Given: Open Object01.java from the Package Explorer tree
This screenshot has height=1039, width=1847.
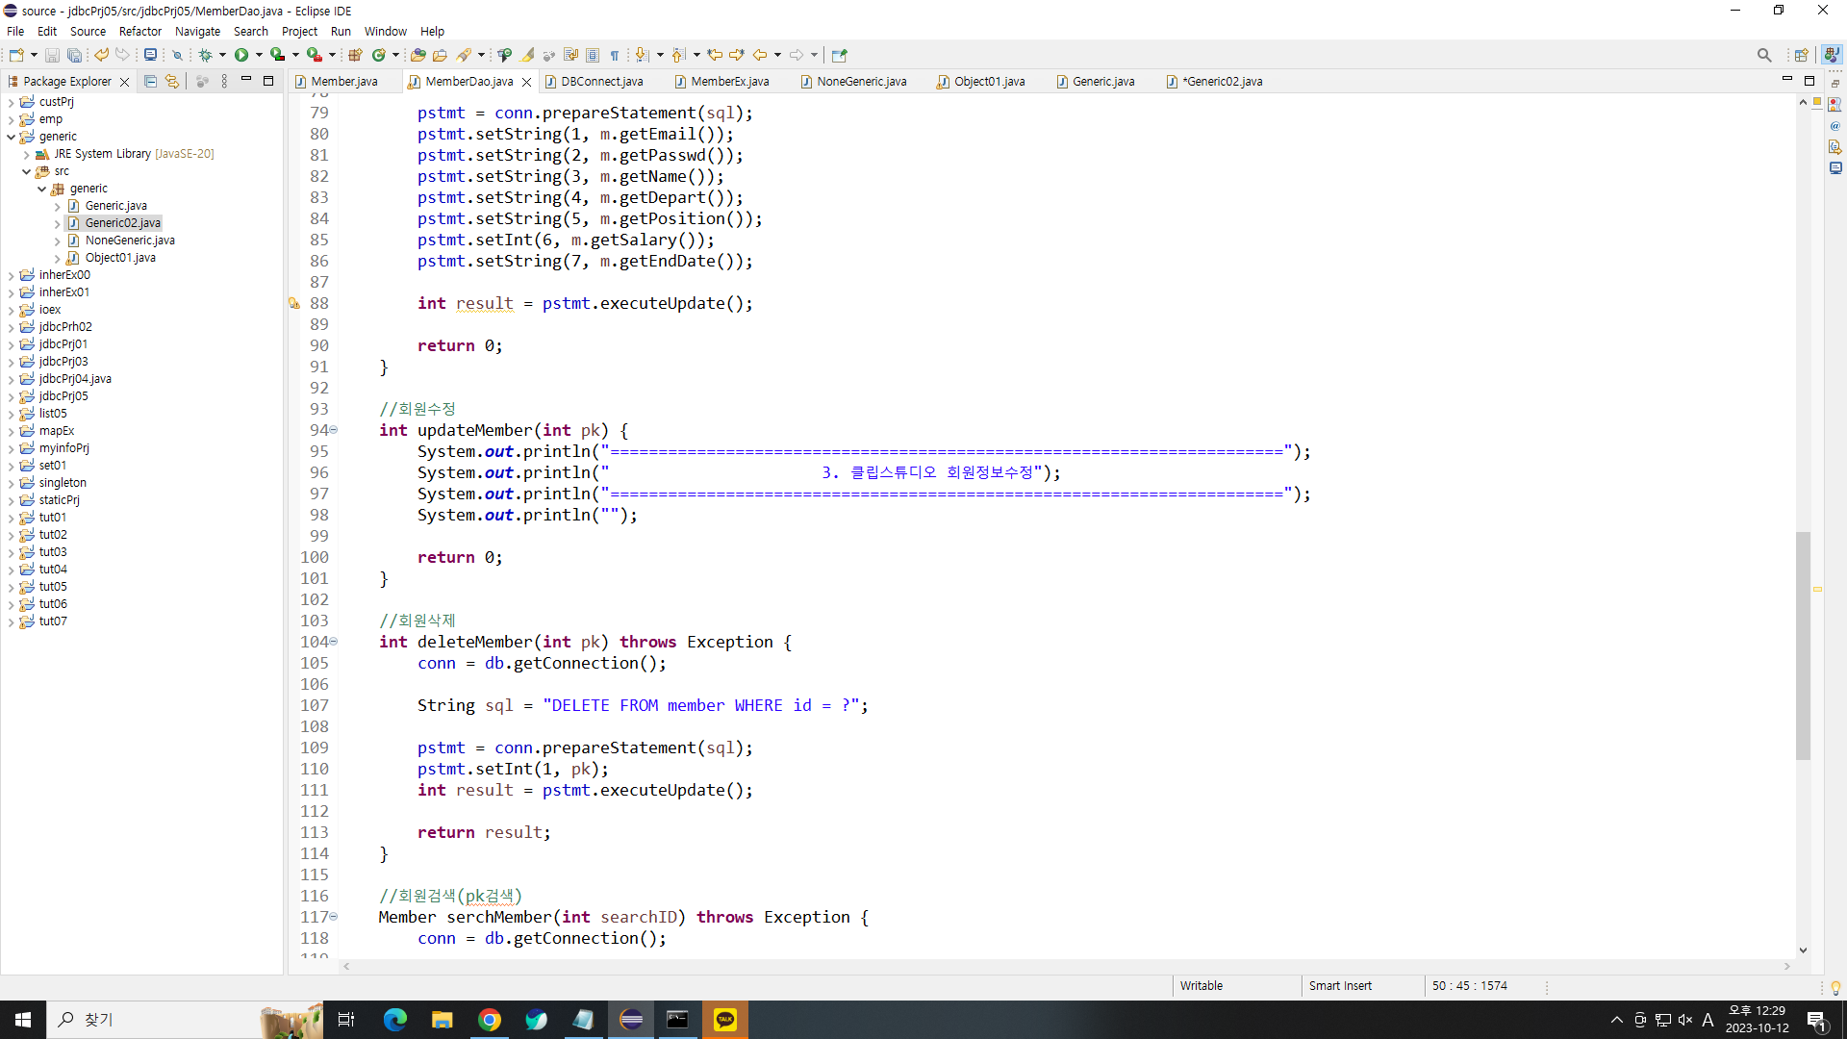Looking at the screenshot, I should click(120, 258).
